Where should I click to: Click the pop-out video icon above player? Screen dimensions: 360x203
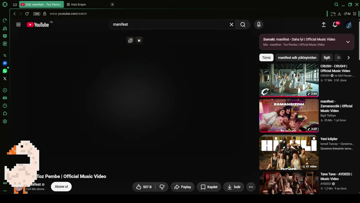130,41
